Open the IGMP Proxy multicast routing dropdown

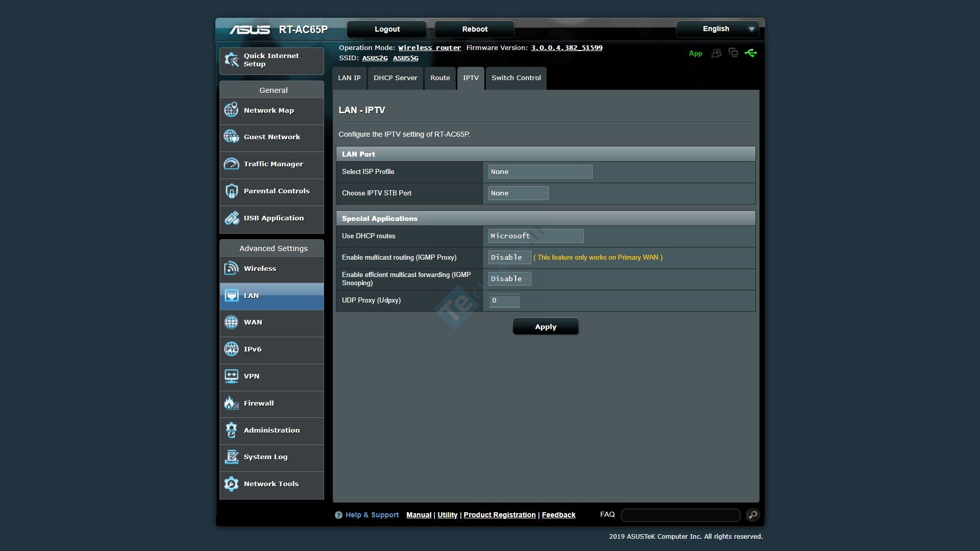click(x=509, y=258)
